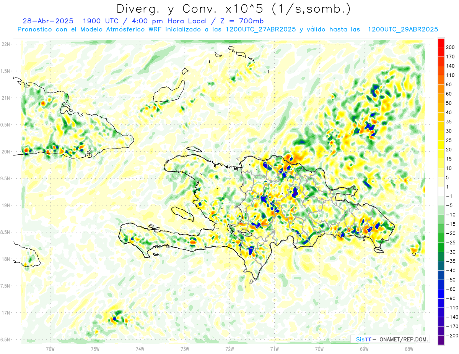Click the colorbar label '-60'
Image resolution: width=459 pixels, height=354 pixels.
(x=450, y=289)
